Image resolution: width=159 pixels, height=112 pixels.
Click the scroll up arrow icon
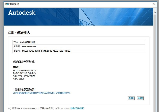[x=155, y=12]
